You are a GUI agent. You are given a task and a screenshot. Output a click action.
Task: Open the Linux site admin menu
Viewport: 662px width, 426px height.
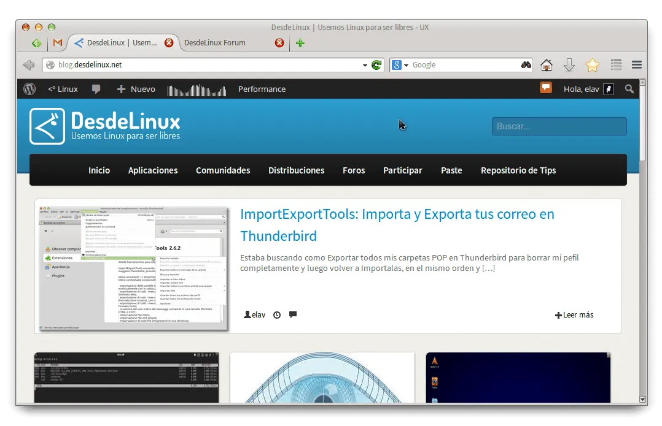coord(63,89)
